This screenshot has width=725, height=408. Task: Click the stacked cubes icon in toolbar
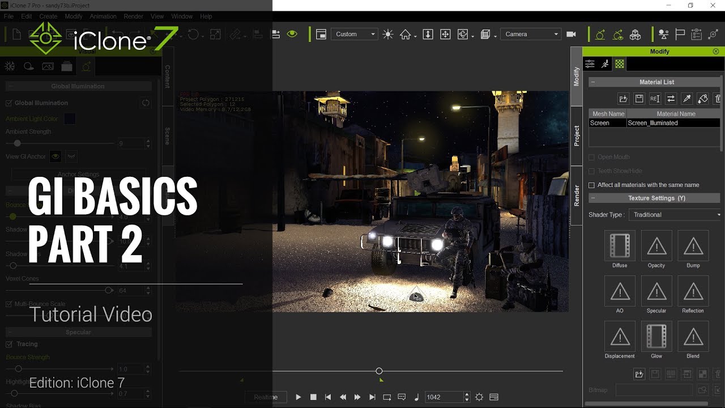(636, 35)
